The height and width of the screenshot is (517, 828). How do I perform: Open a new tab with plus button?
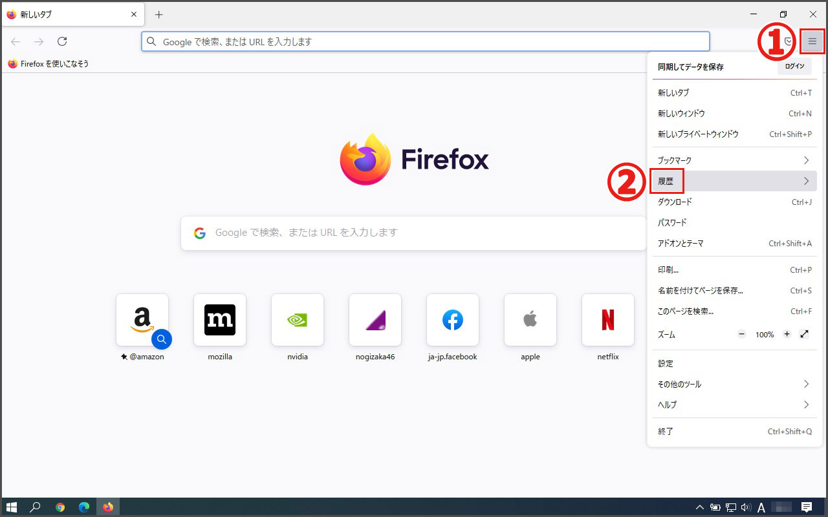click(x=159, y=14)
